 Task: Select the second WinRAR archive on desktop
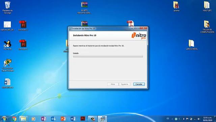tap(84, 23)
